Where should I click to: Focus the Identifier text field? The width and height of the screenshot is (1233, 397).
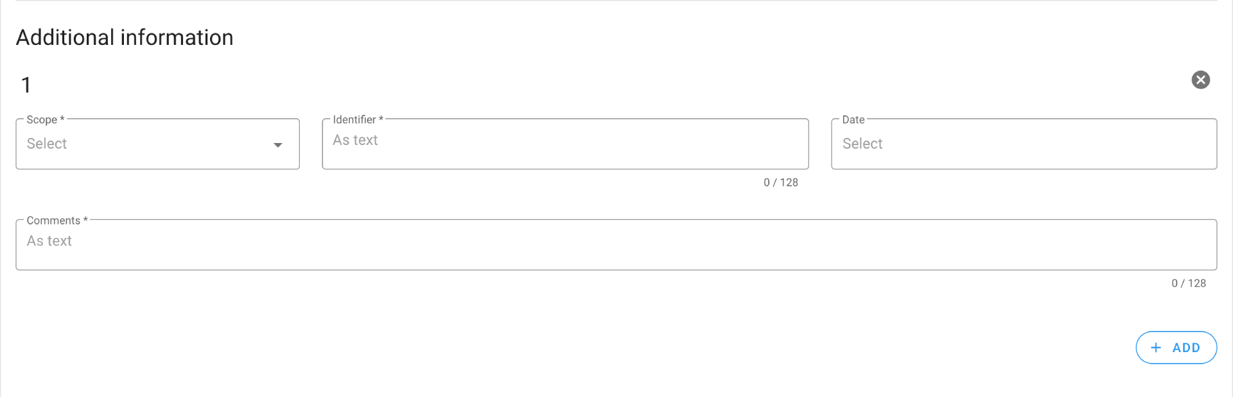(x=565, y=144)
